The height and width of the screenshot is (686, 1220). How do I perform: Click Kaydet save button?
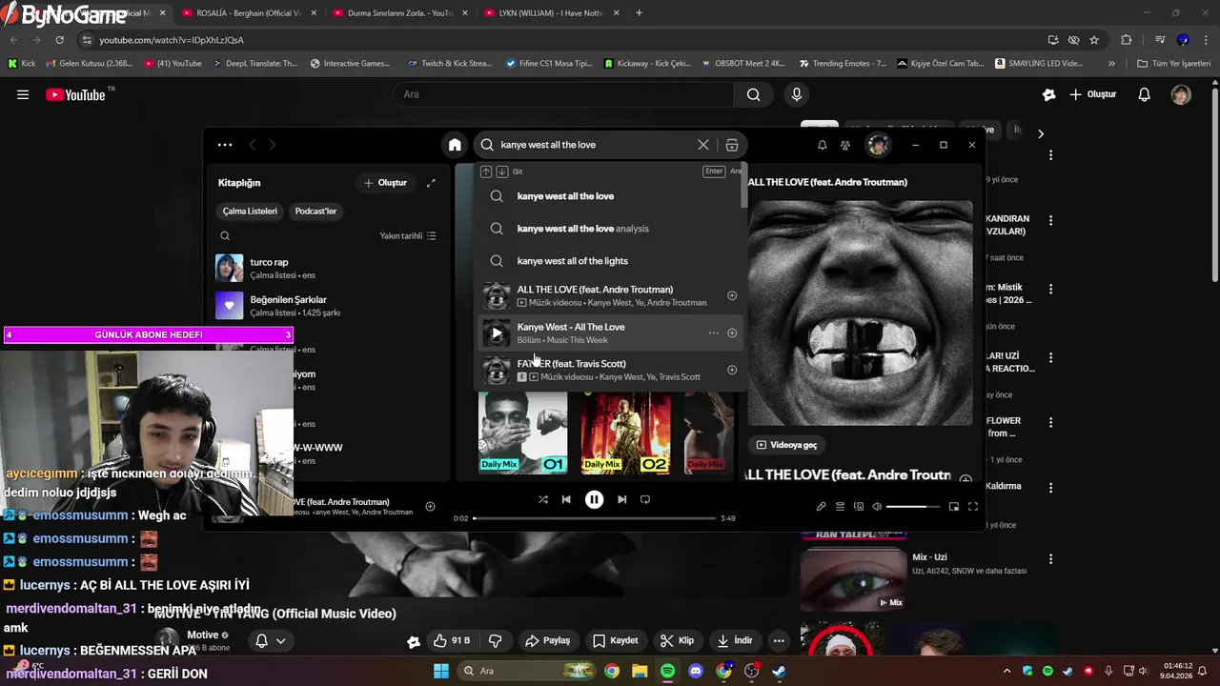[615, 641]
